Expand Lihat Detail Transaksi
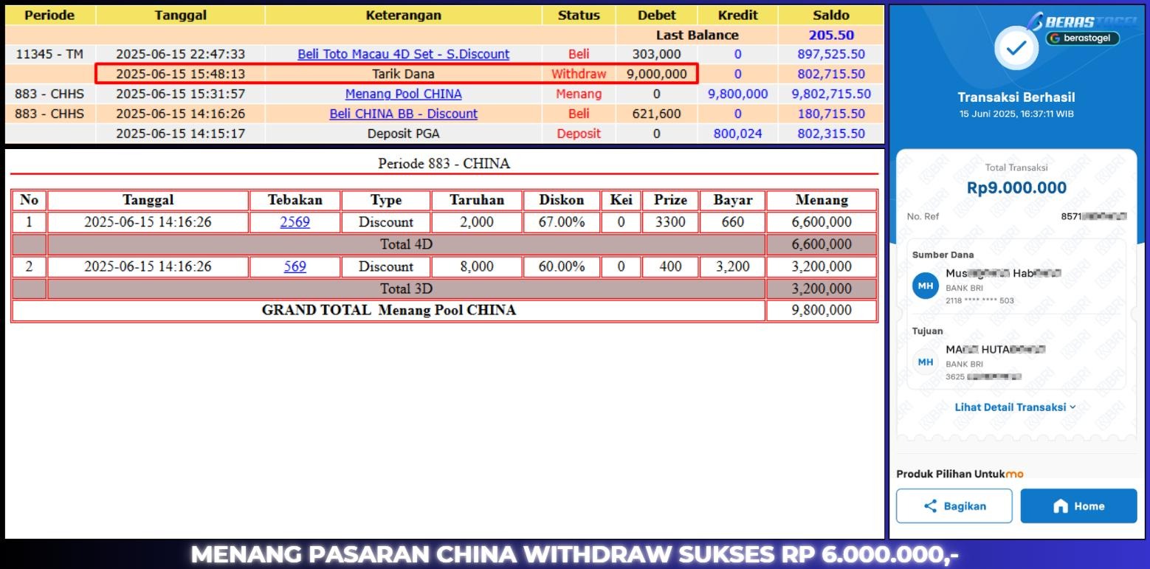 coord(1015,407)
